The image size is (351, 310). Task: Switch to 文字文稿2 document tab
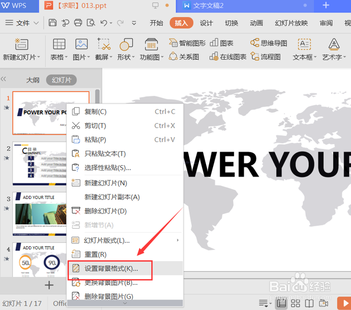pyautogui.click(x=245, y=6)
